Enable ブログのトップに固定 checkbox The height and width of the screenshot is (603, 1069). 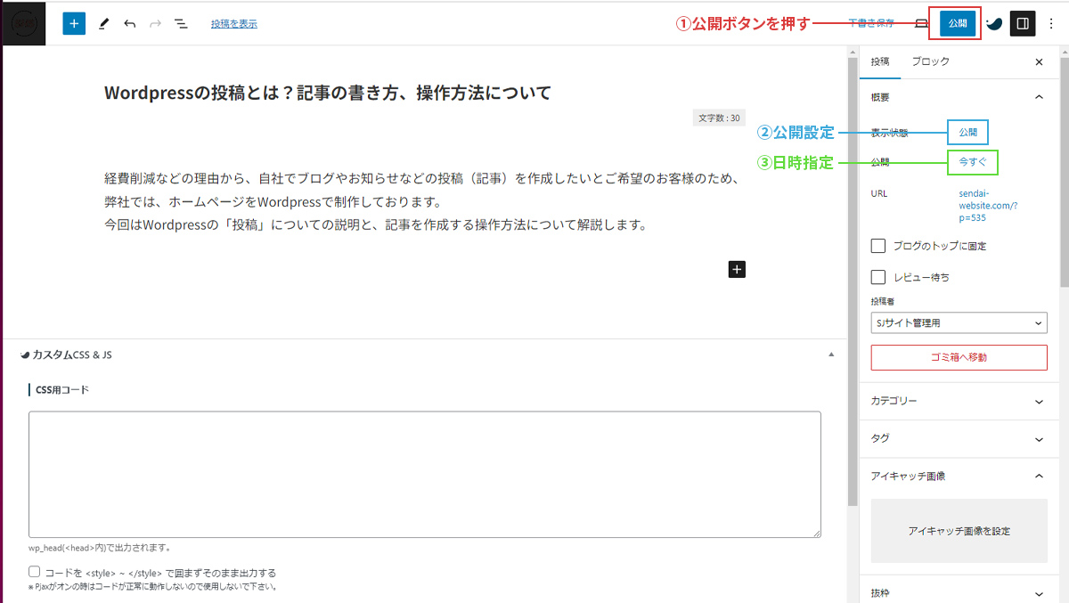878,246
